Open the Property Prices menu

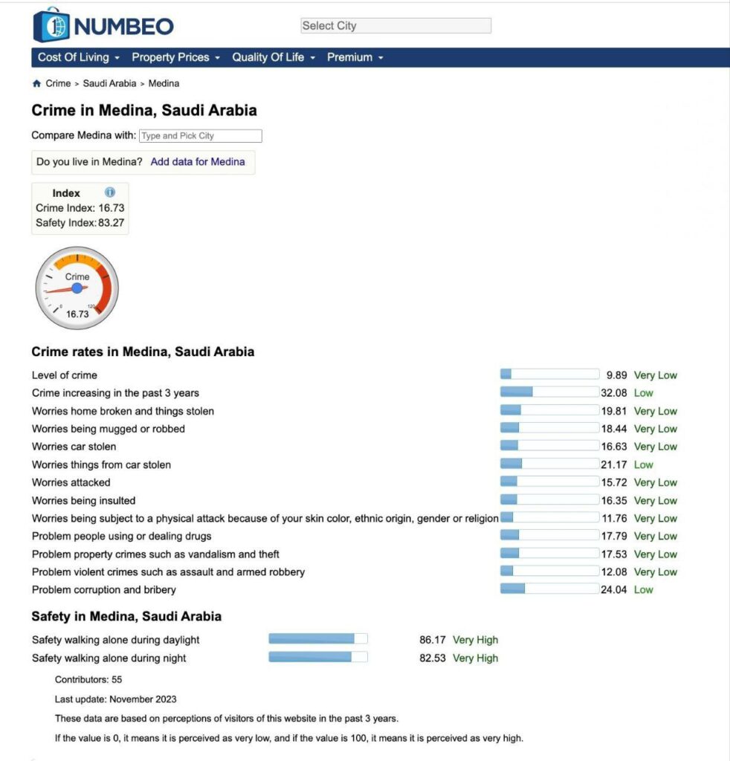(175, 57)
